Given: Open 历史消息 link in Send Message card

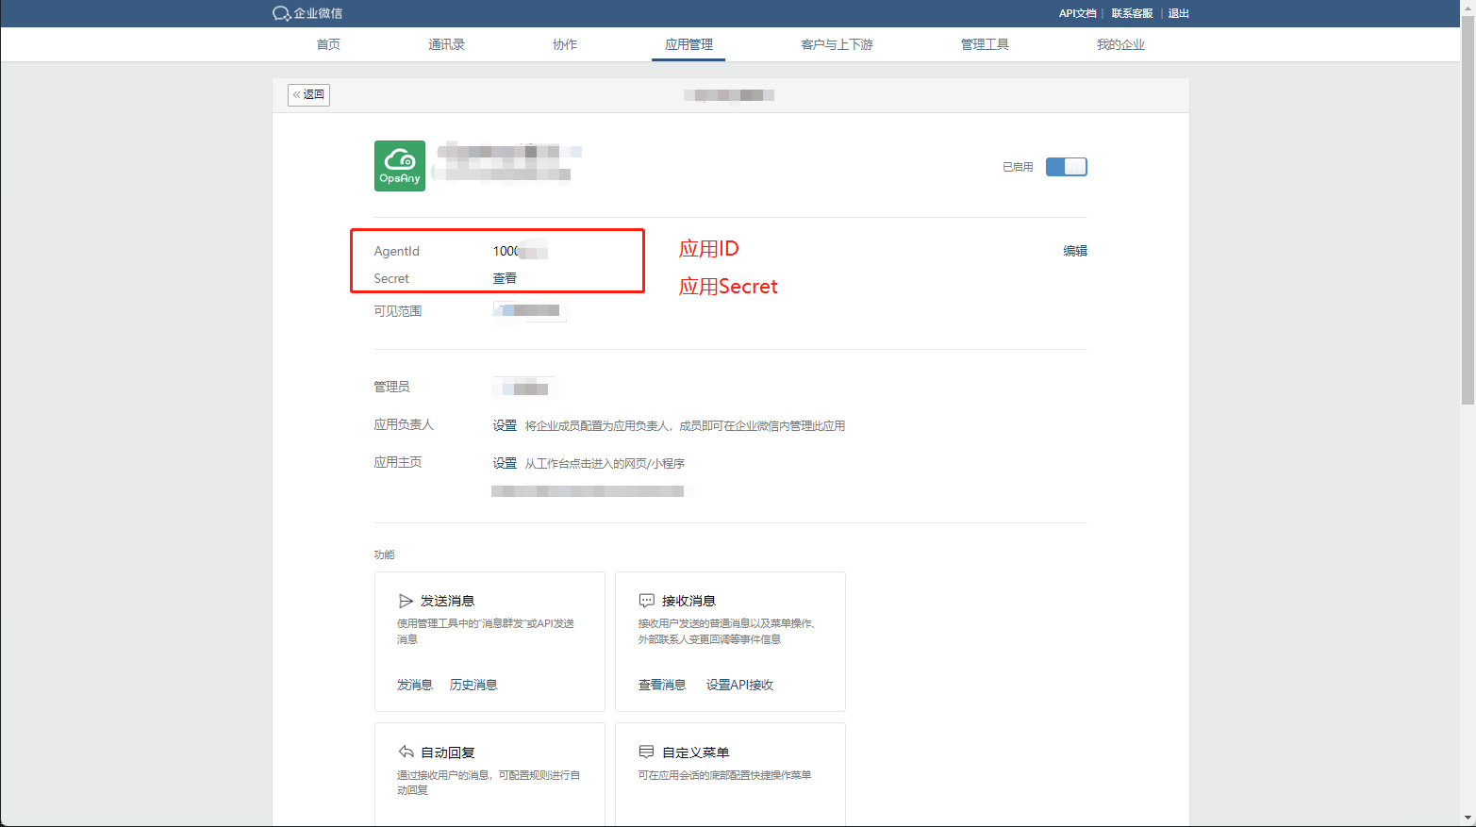Looking at the screenshot, I should coord(473,685).
